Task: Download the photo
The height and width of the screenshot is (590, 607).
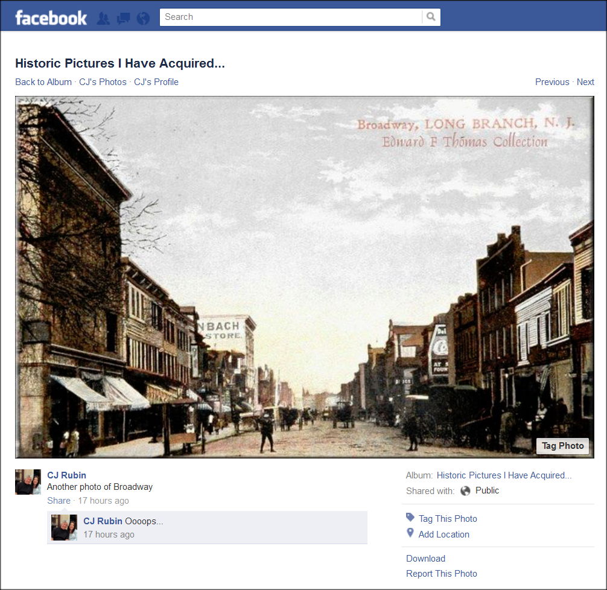Action: (425, 559)
